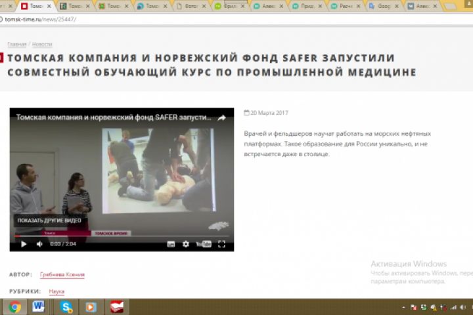Screen dimensions: 473x315
Task: Open the video on YouTube via logo
Action: (204, 244)
